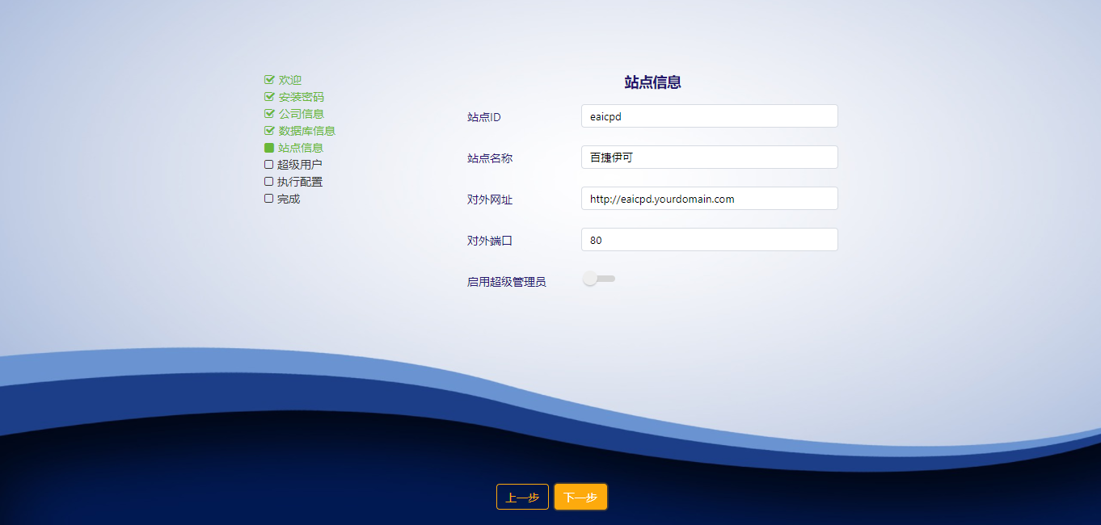Click the 对外端口 field label

(490, 241)
